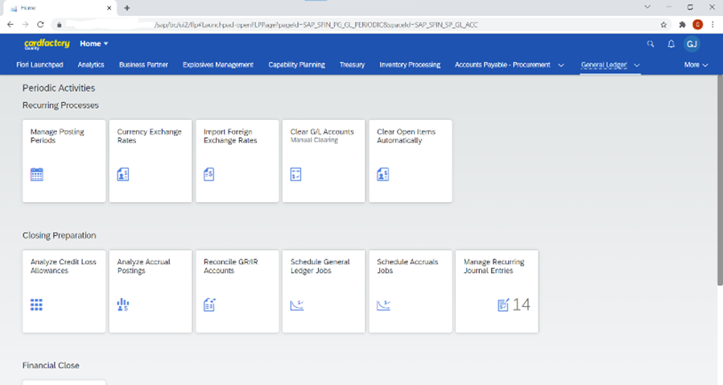This screenshot has width=723, height=385.
Task: Expand the Home dropdown in the header
Action: [94, 43]
